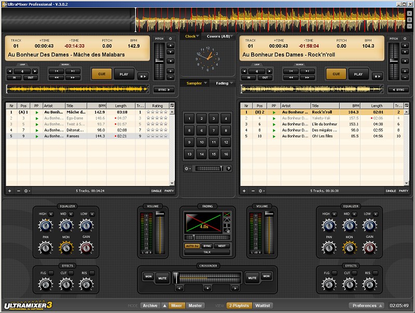The width and height of the screenshot is (415, 313).
Task: Increase loop length on left deck
Action: point(35,72)
